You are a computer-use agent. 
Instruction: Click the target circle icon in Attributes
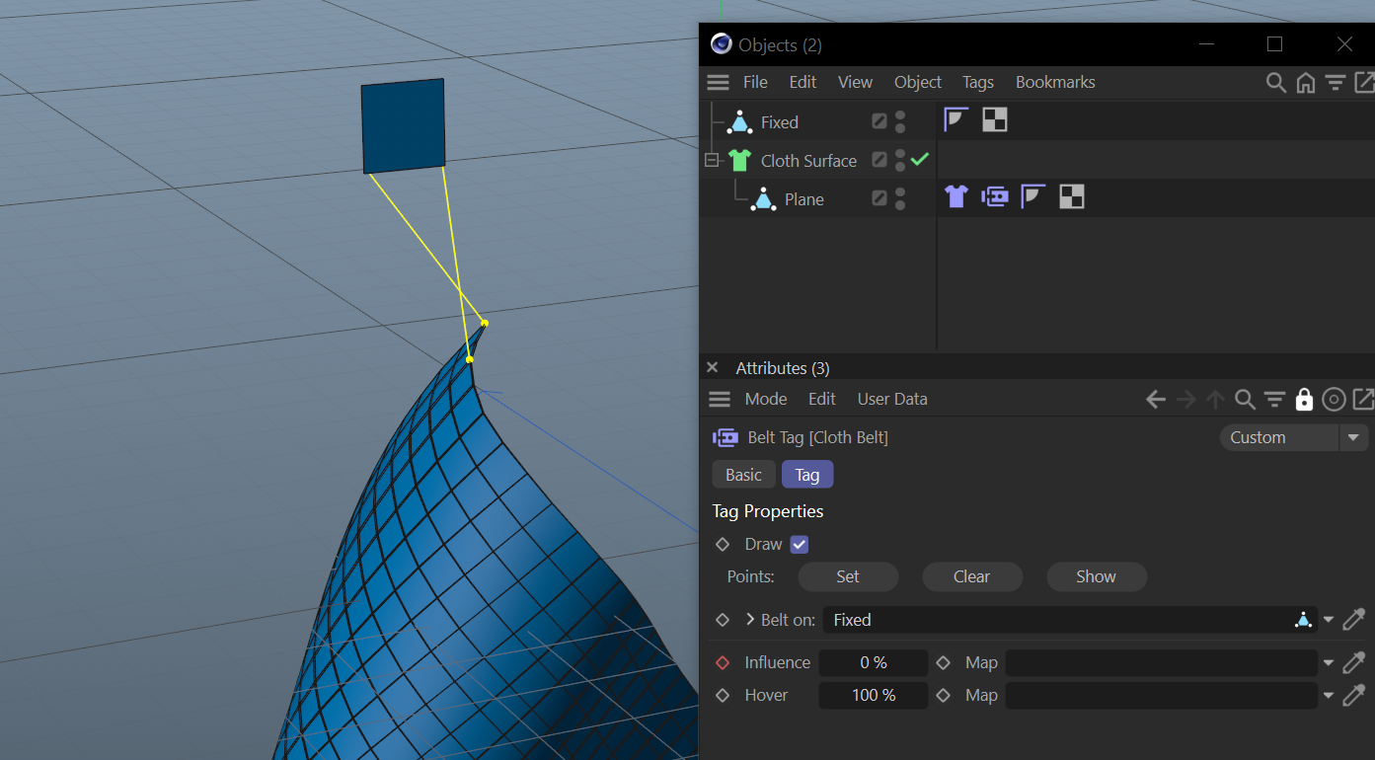(1334, 399)
